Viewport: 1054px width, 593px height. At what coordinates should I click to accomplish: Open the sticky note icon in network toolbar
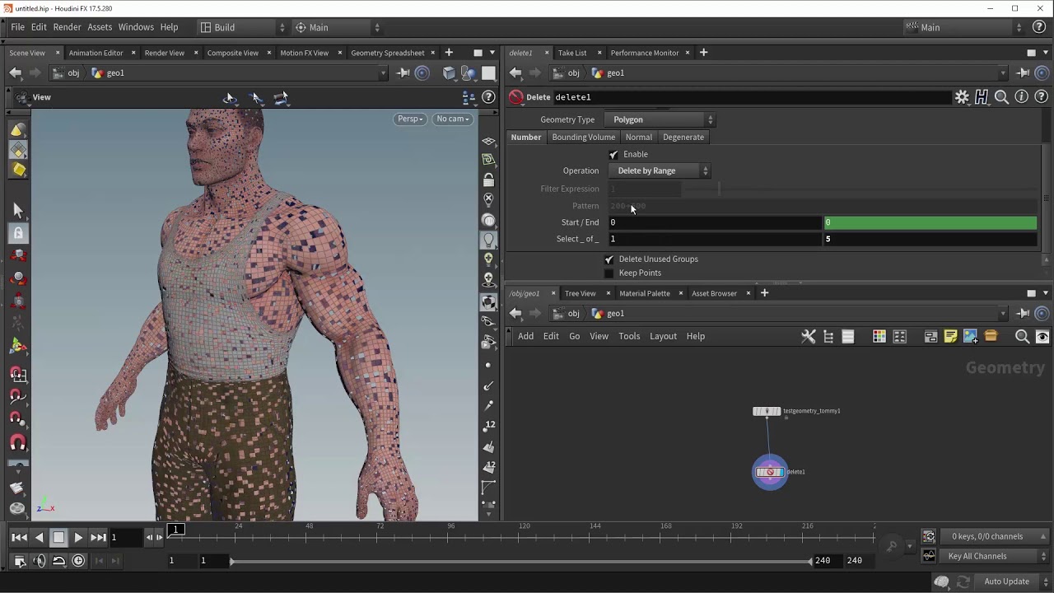coord(950,336)
